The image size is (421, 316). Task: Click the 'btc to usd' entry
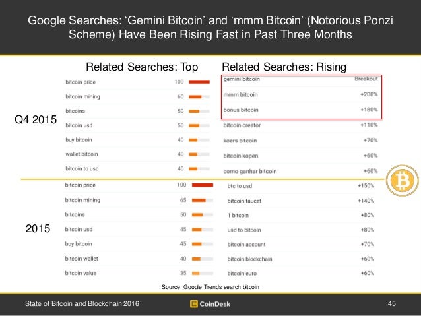pos(240,186)
